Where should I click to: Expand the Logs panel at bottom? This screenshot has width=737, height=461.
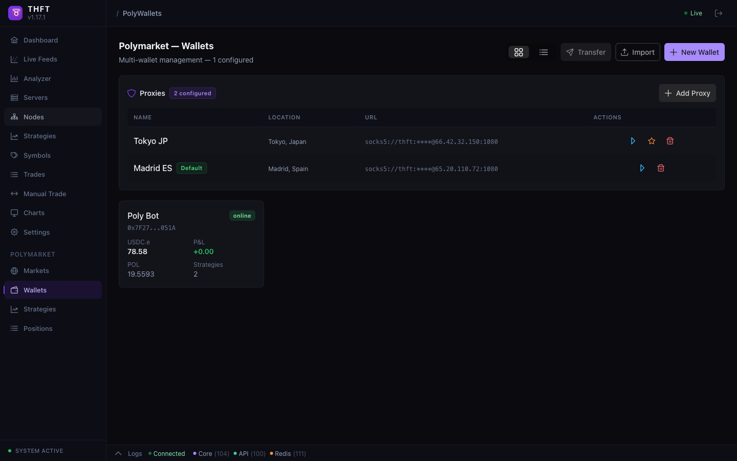119,453
